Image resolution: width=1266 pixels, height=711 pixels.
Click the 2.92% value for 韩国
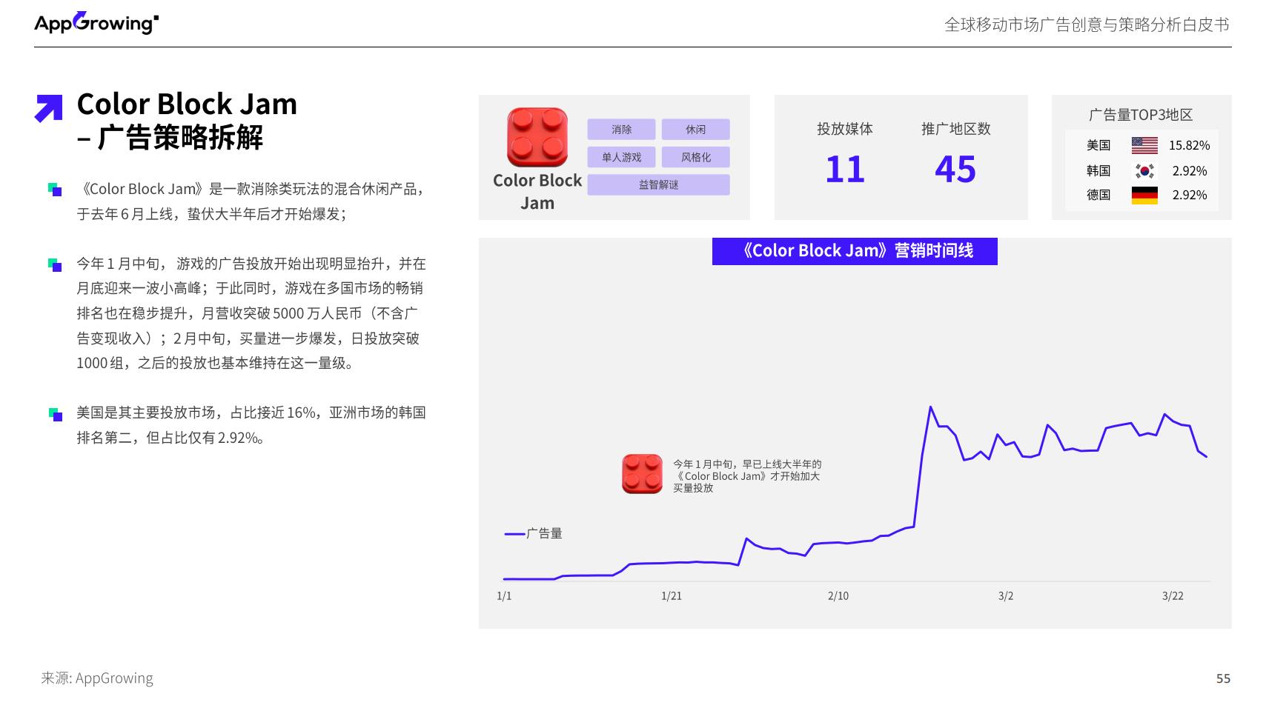tap(1189, 171)
